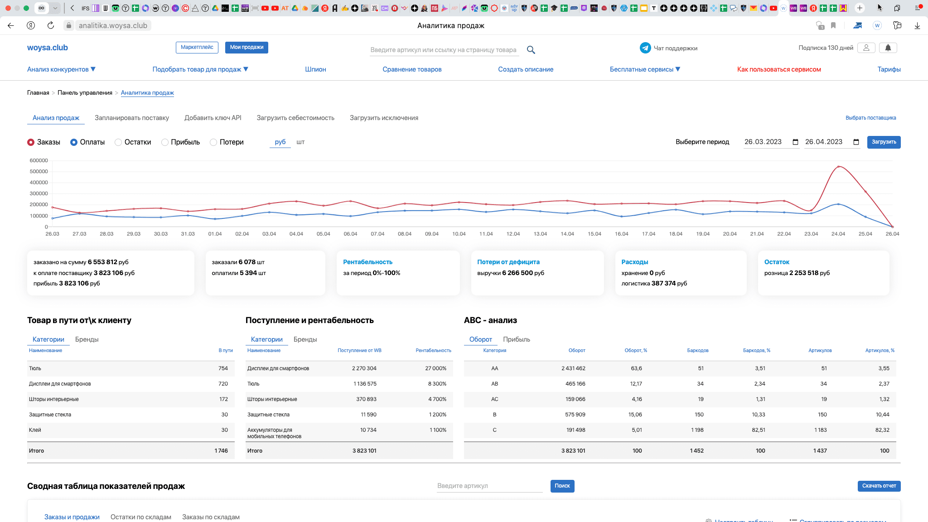928x522 pixels.
Task: Select the Потери radio button
Action: tap(213, 142)
